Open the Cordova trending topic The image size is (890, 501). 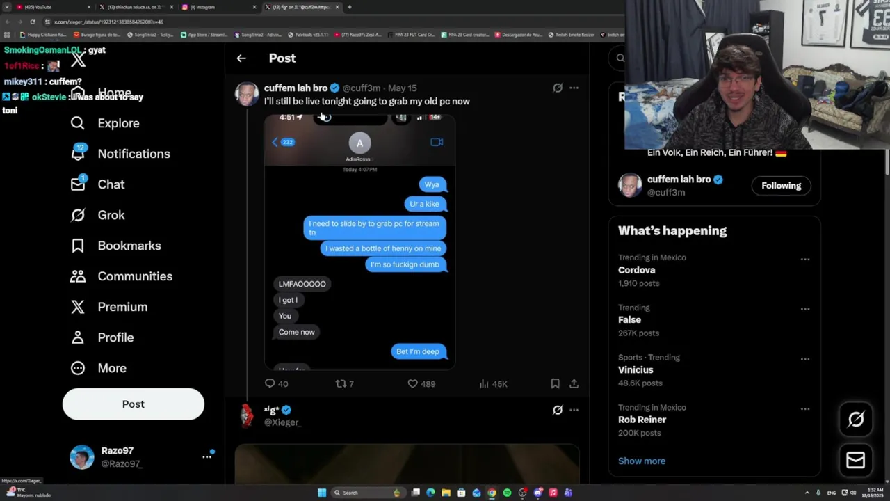(636, 270)
